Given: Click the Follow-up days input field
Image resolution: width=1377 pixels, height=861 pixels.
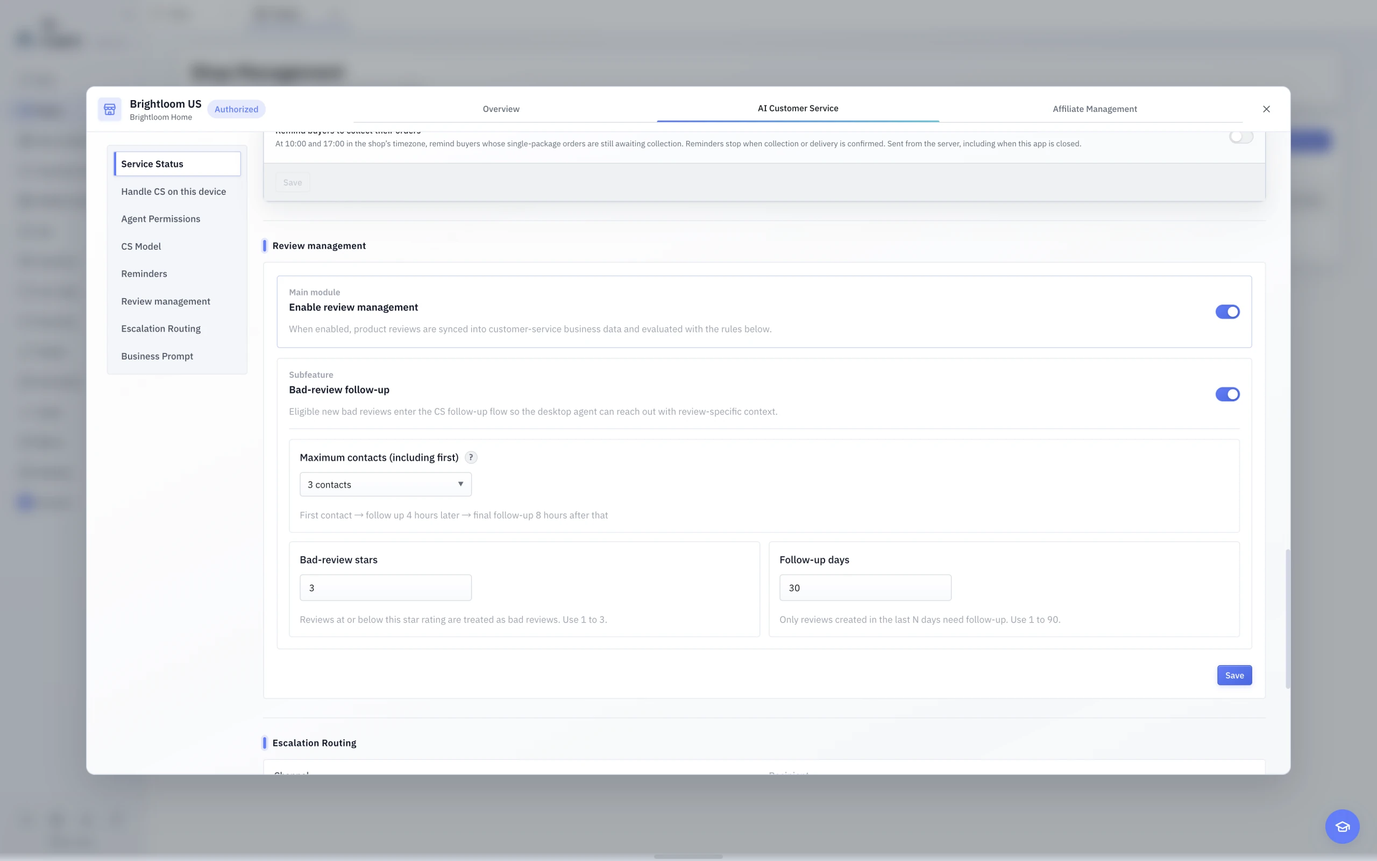Looking at the screenshot, I should click(865, 587).
